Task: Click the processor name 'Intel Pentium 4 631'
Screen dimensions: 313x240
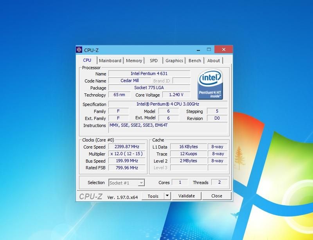Action: click(149, 73)
